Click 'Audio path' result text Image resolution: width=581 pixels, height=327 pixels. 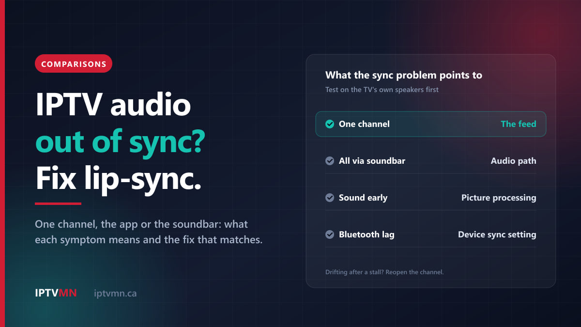(x=514, y=161)
